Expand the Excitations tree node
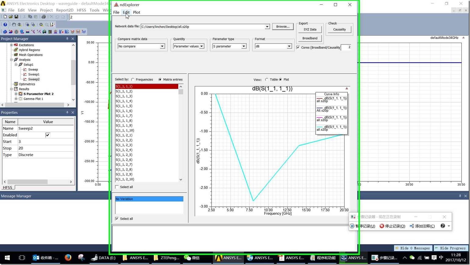 (x=11, y=45)
